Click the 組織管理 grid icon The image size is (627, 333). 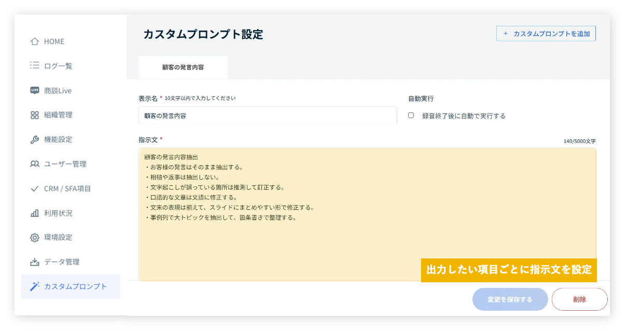(x=35, y=115)
